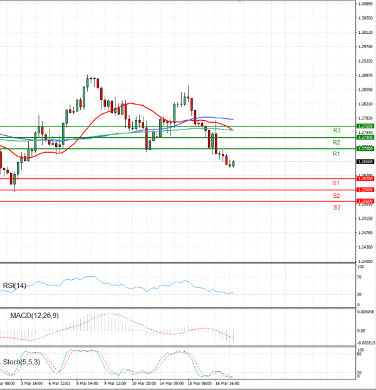This screenshot has width=376, height=390.
Task: Click the 8 Mar 04:00 time label
Action: pyautogui.click(x=87, y=383)
